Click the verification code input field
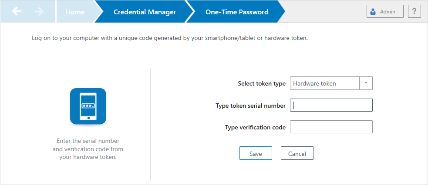 (331, 127)
